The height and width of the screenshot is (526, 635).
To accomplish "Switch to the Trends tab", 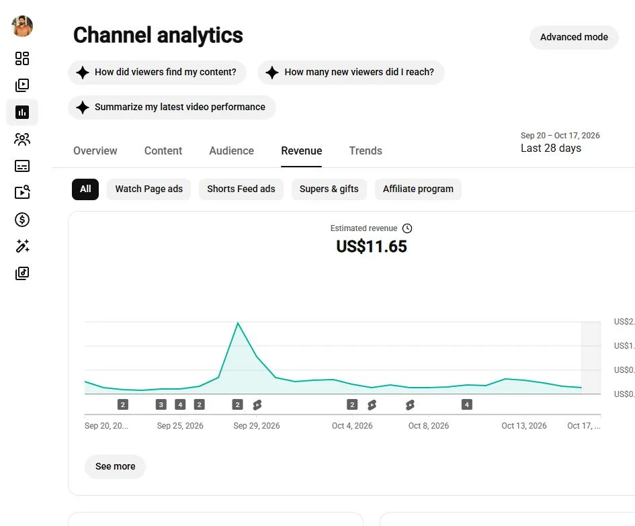I will click(x=366, y=151).
